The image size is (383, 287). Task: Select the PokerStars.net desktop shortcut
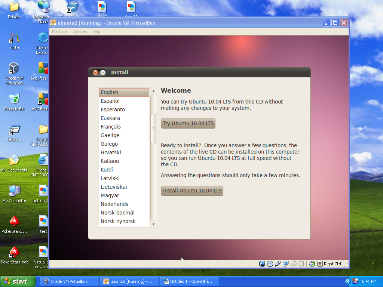15,255
